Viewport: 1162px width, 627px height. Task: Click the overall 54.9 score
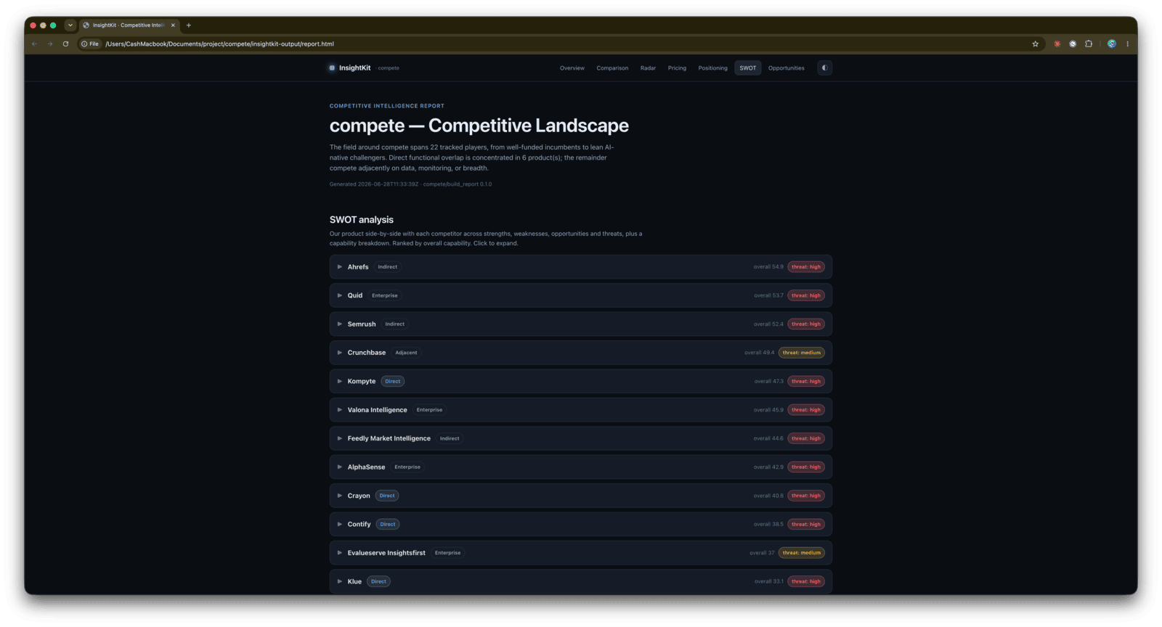[x=768, y=267]
